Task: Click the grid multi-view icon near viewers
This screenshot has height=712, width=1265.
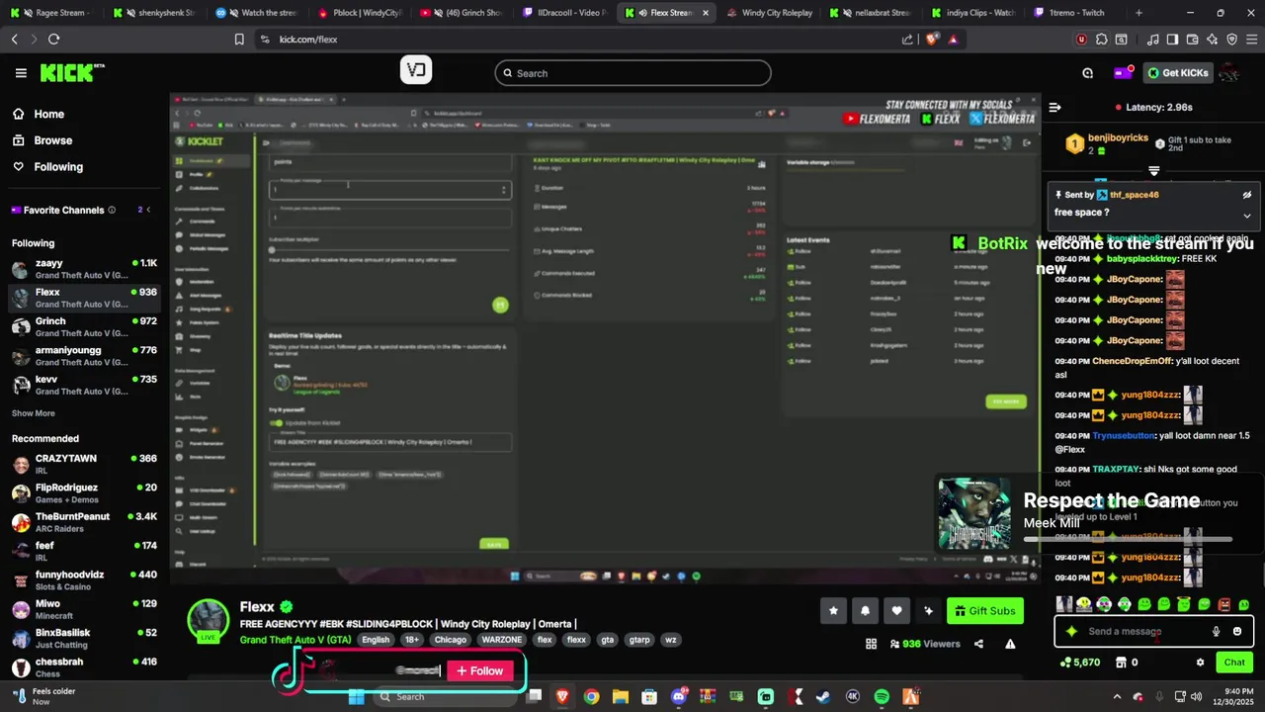Action: [x=871, y=644]
